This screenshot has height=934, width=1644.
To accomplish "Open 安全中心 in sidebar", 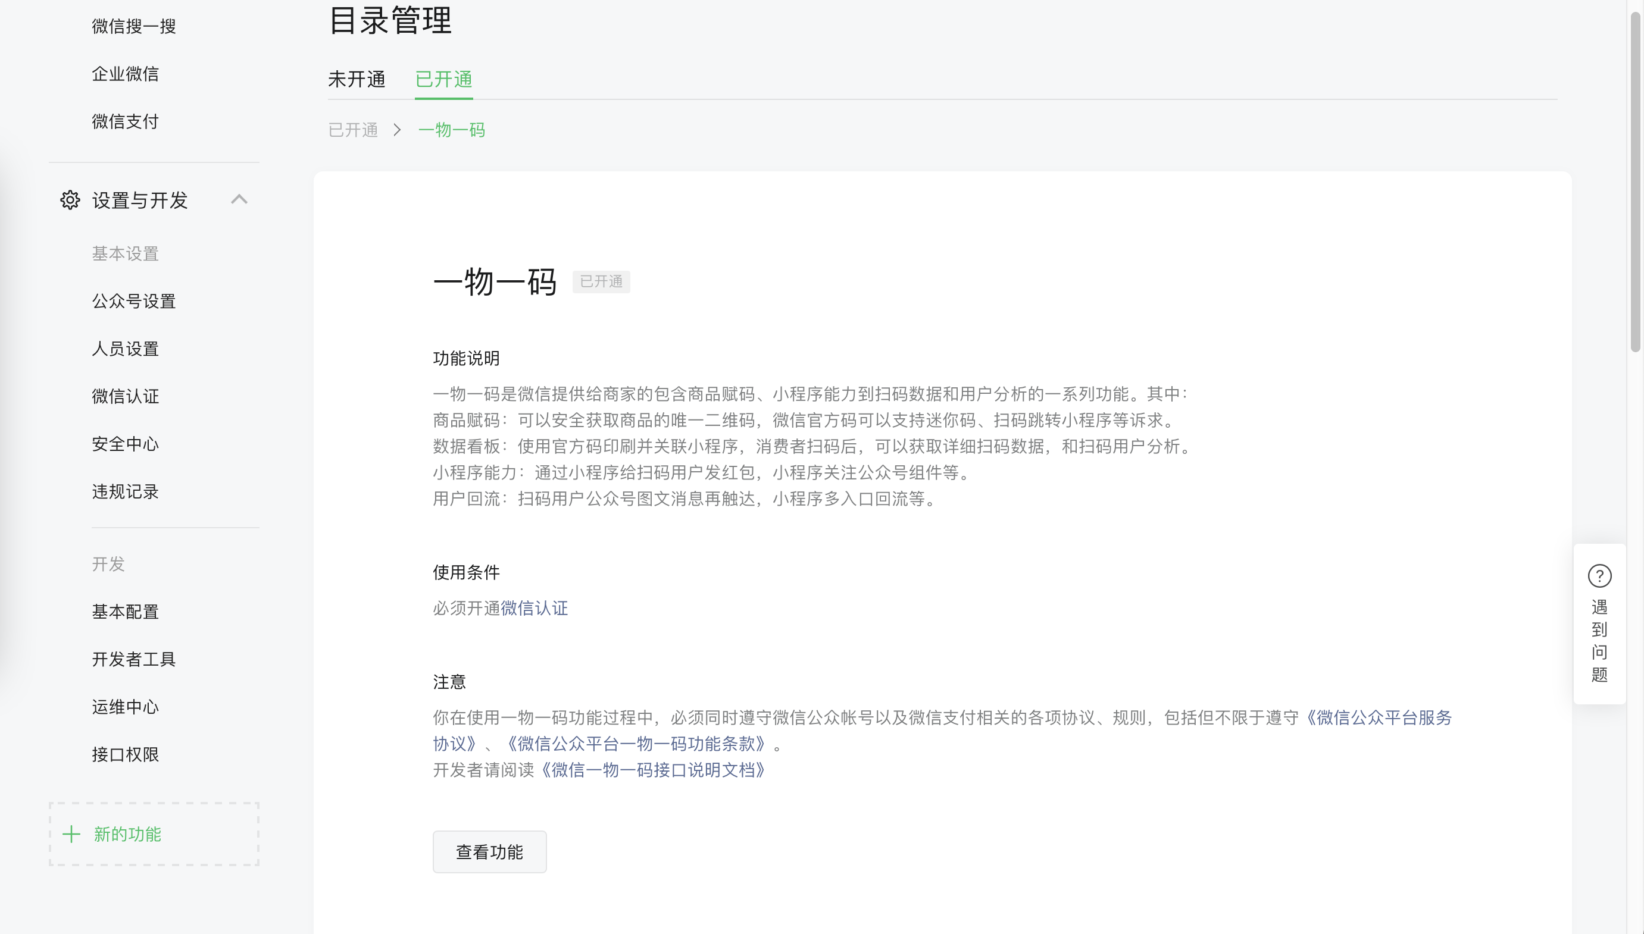I will tap(125, 444).
